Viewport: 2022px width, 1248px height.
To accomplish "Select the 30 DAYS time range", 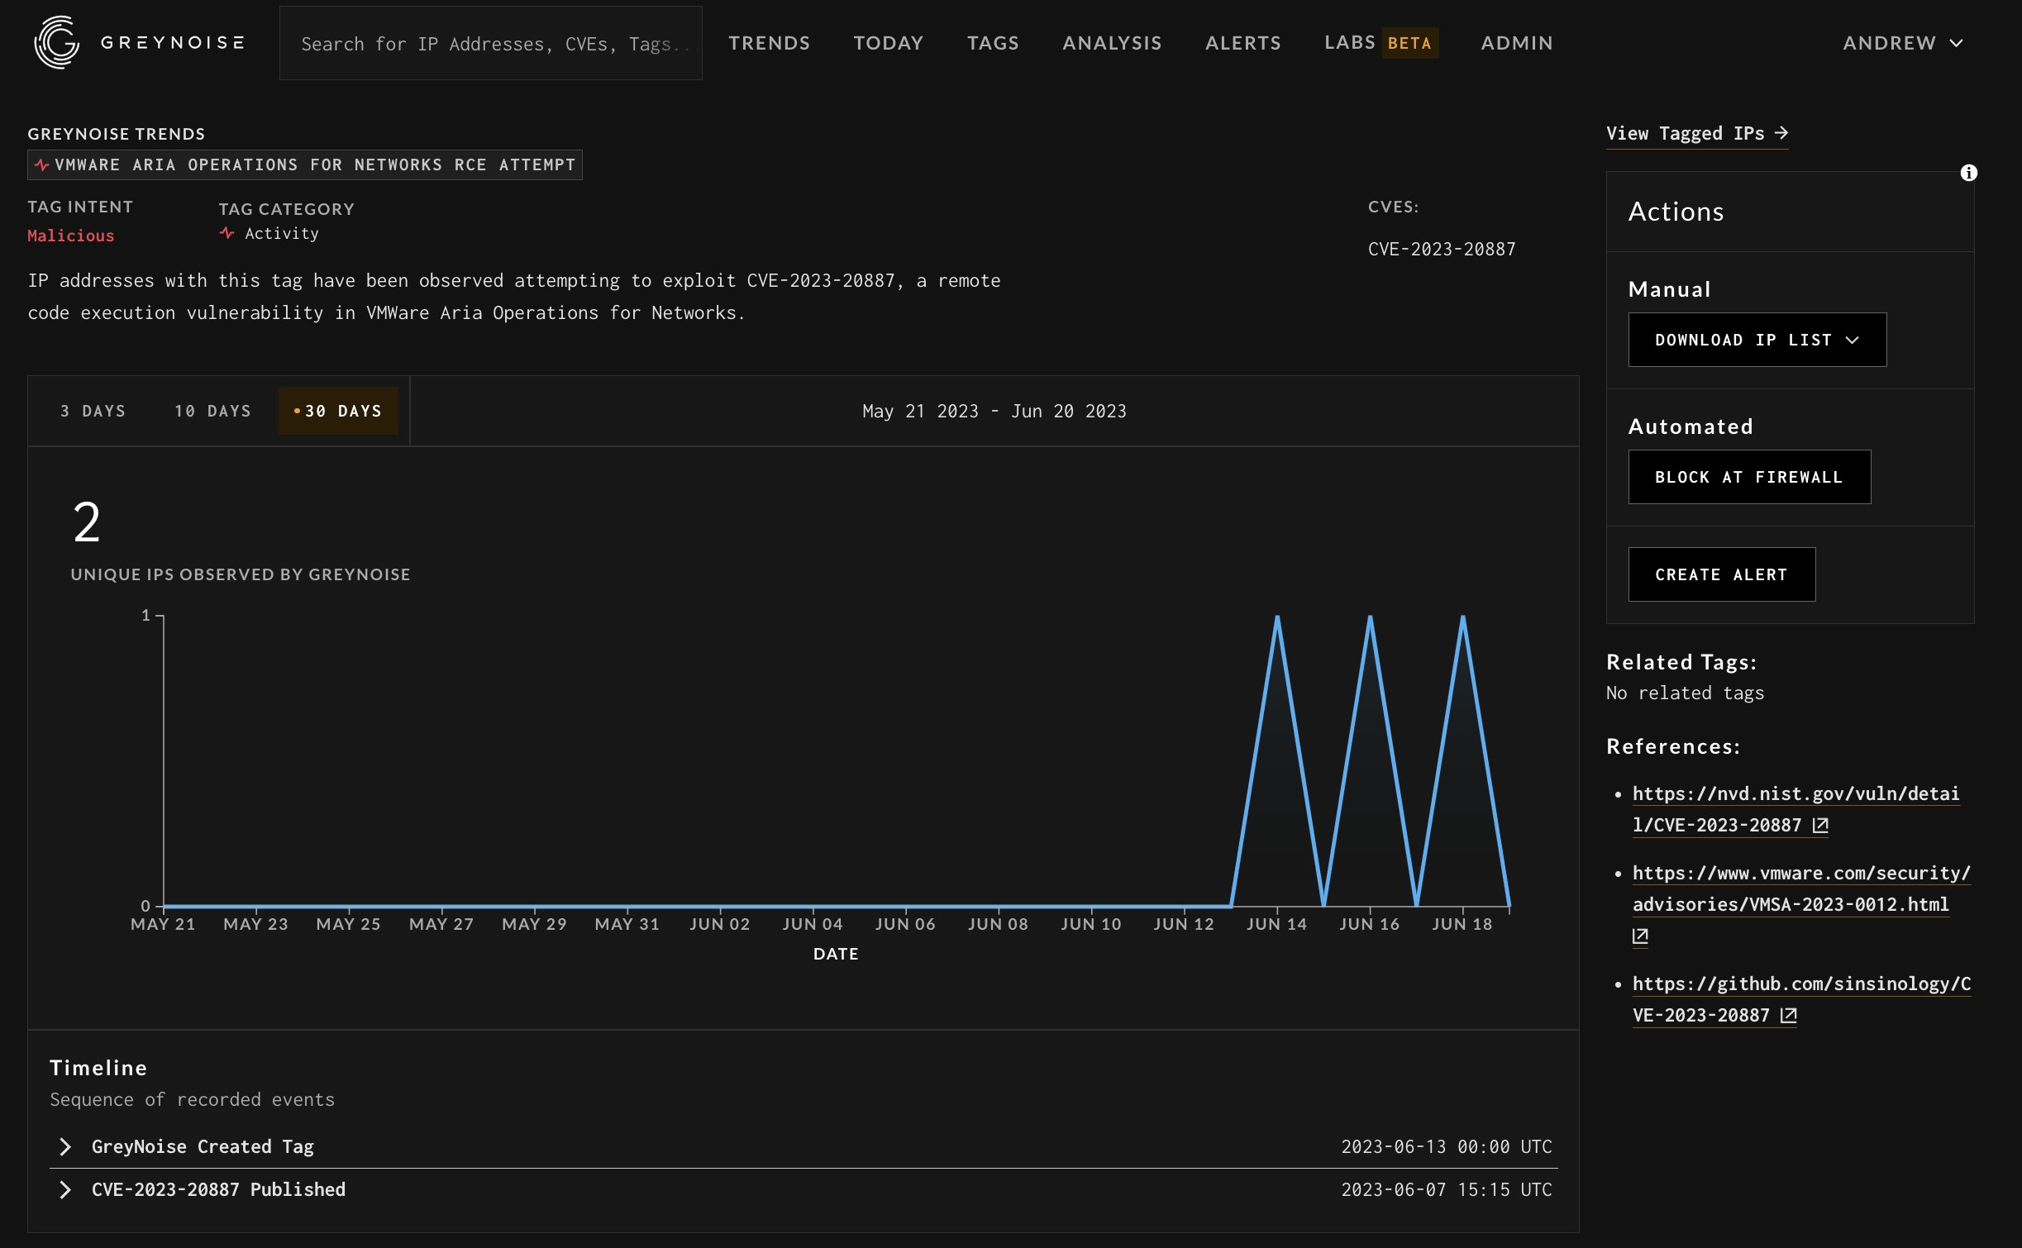I will point(338,411).
